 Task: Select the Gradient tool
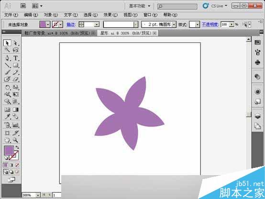coord(16,110)
